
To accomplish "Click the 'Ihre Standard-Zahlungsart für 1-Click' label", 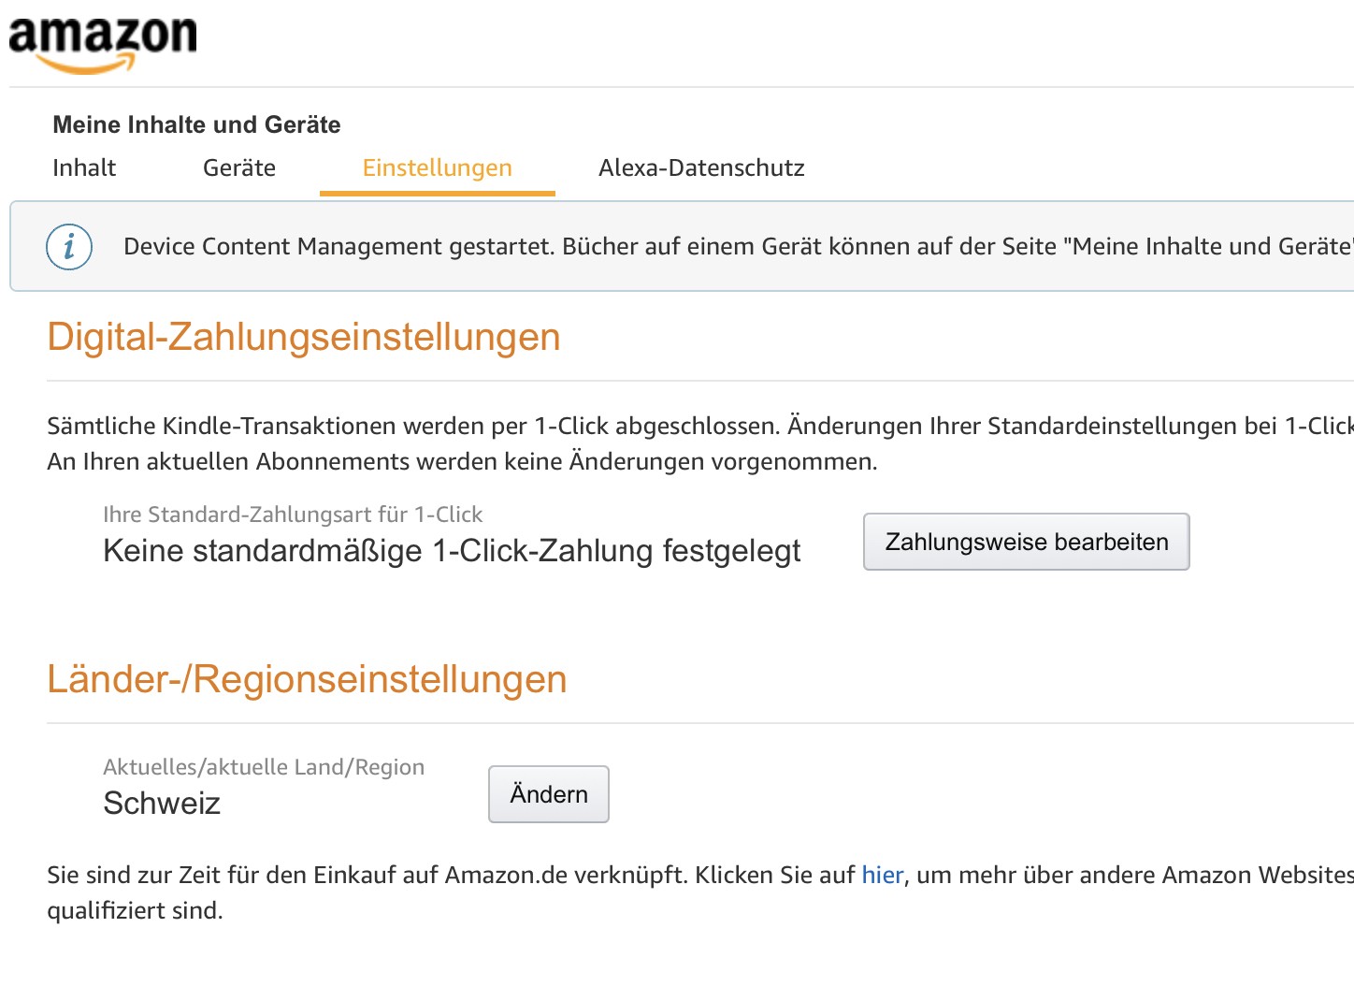I will (293, 515).
